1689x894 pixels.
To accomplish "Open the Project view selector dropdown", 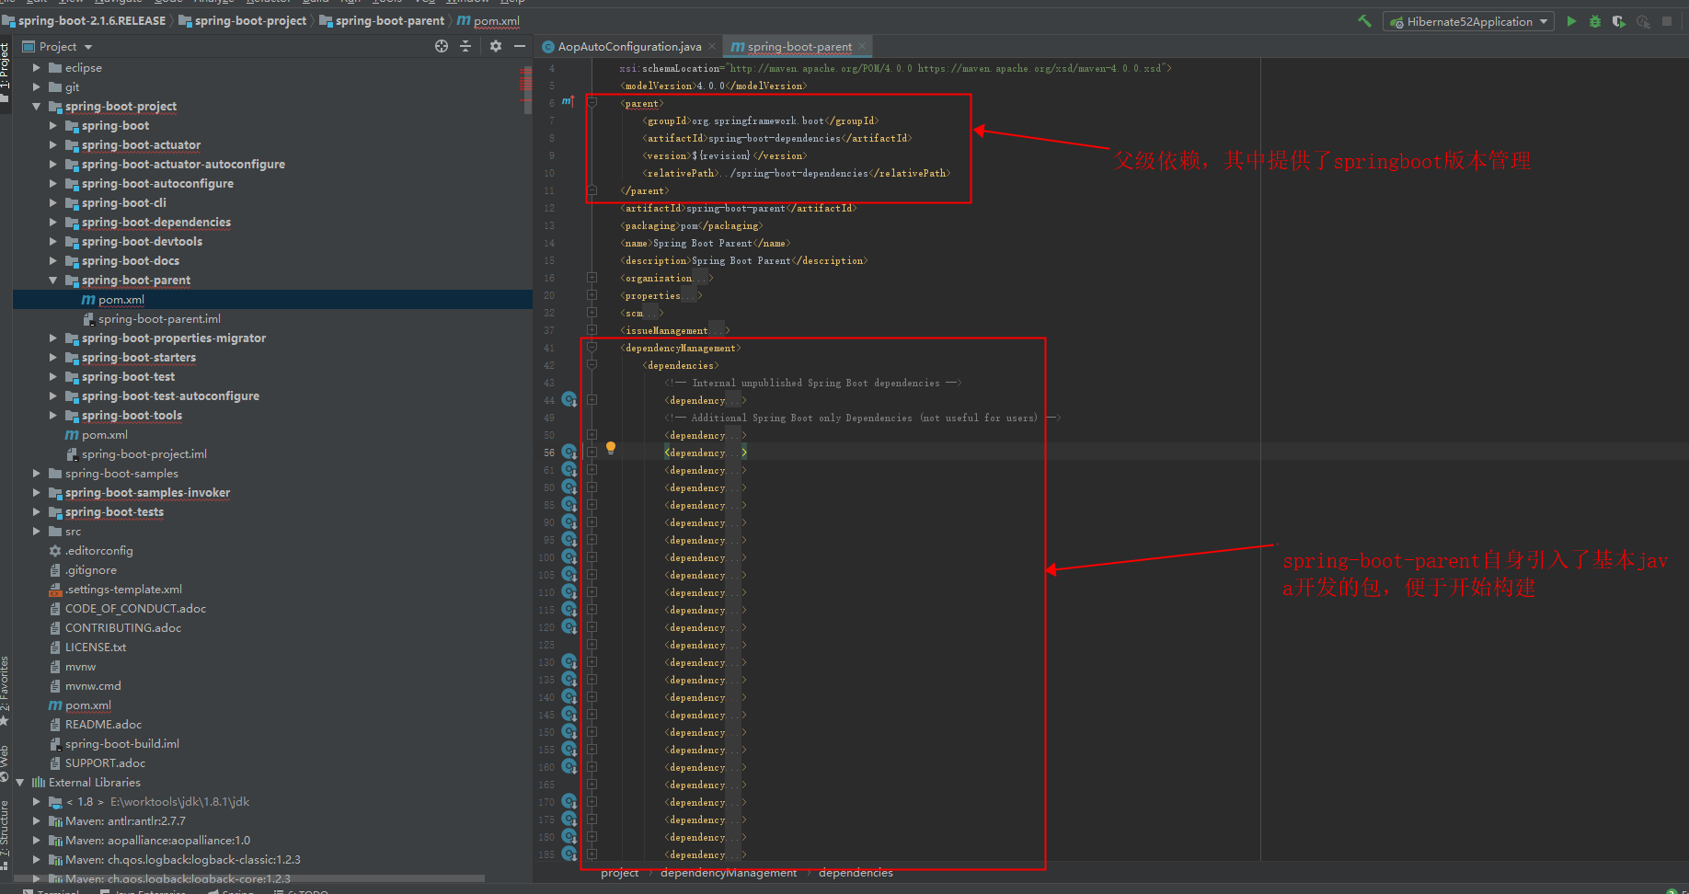I will tap(88, 47).
